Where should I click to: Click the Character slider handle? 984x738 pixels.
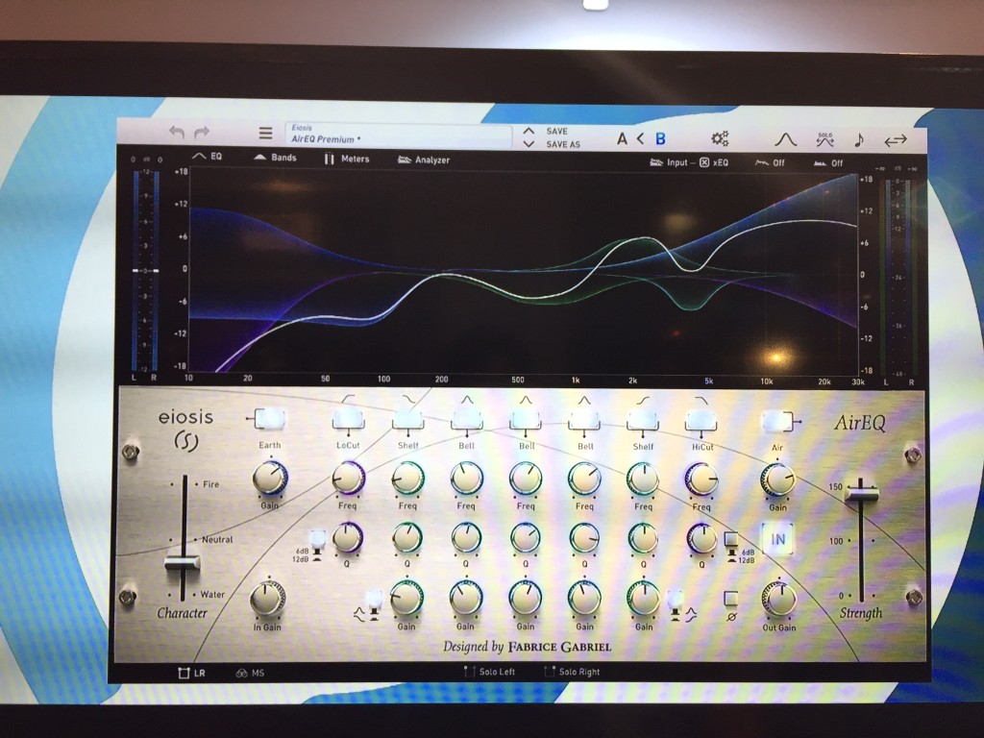point(183,561)
